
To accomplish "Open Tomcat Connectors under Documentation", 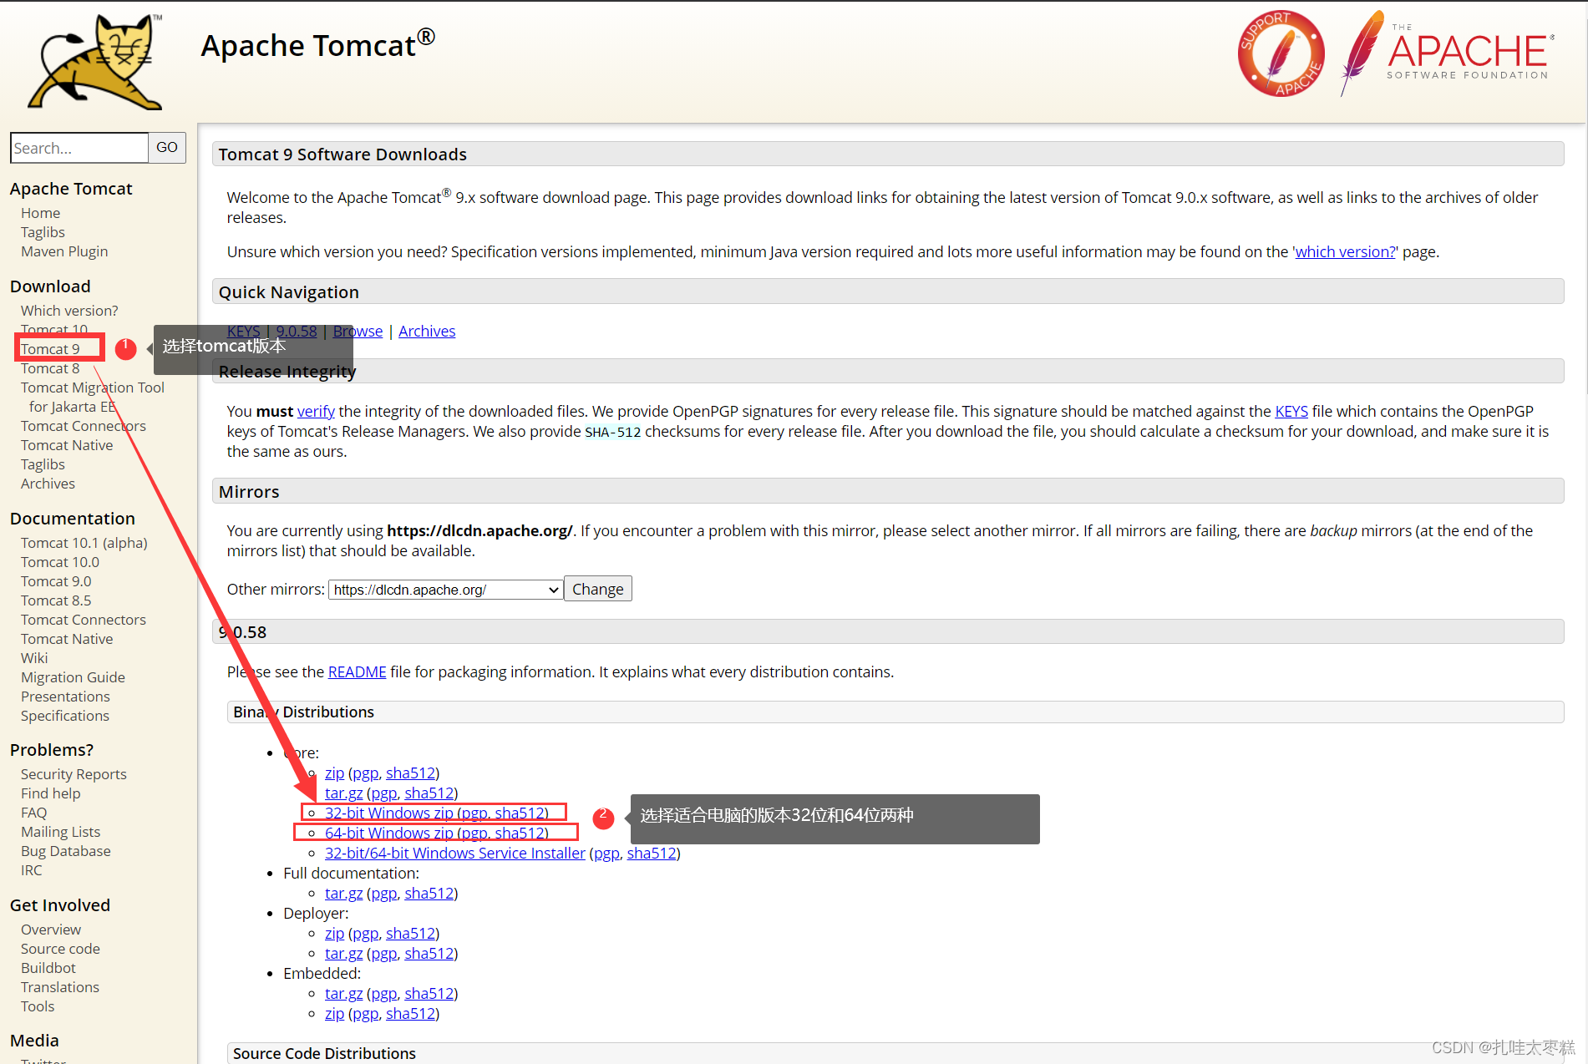I will coord(84,620).
